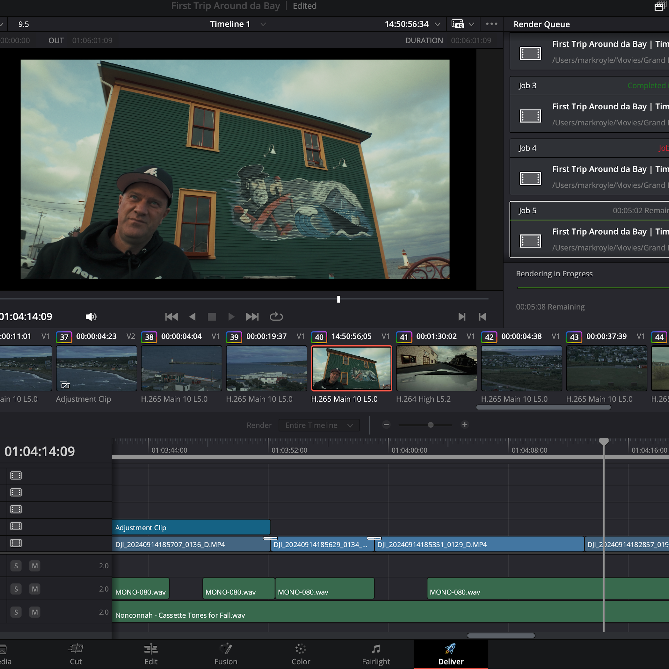This screenshot has width=669, height=669.
Task: Click the stop playback button
Action: click(x=212, y=317)
